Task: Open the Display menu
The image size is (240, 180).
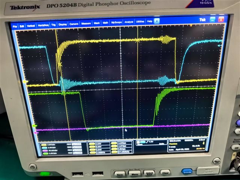Action: (63, 24)
